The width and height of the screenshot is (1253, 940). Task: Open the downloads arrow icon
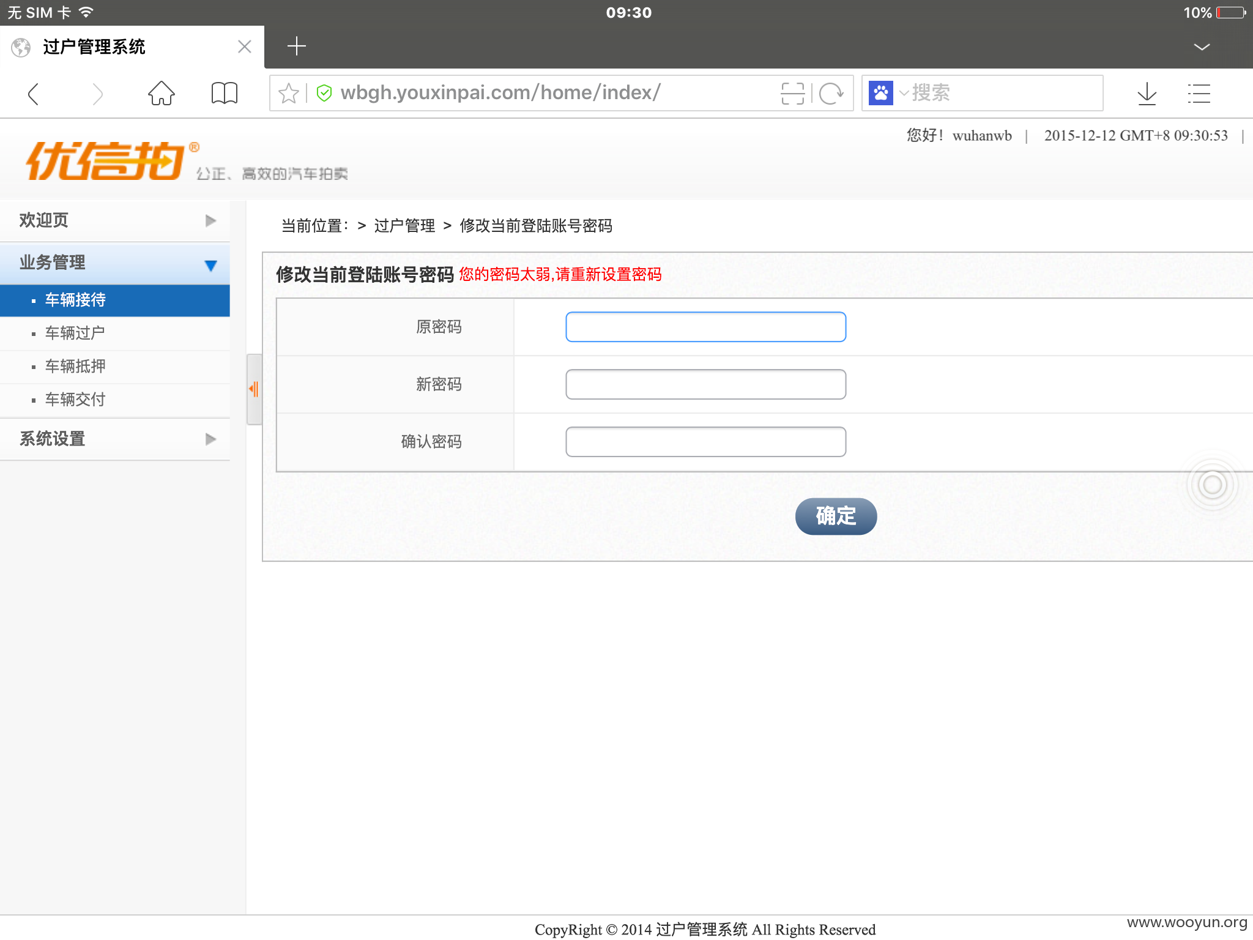pyautogui.click(x=1147, y=94)
